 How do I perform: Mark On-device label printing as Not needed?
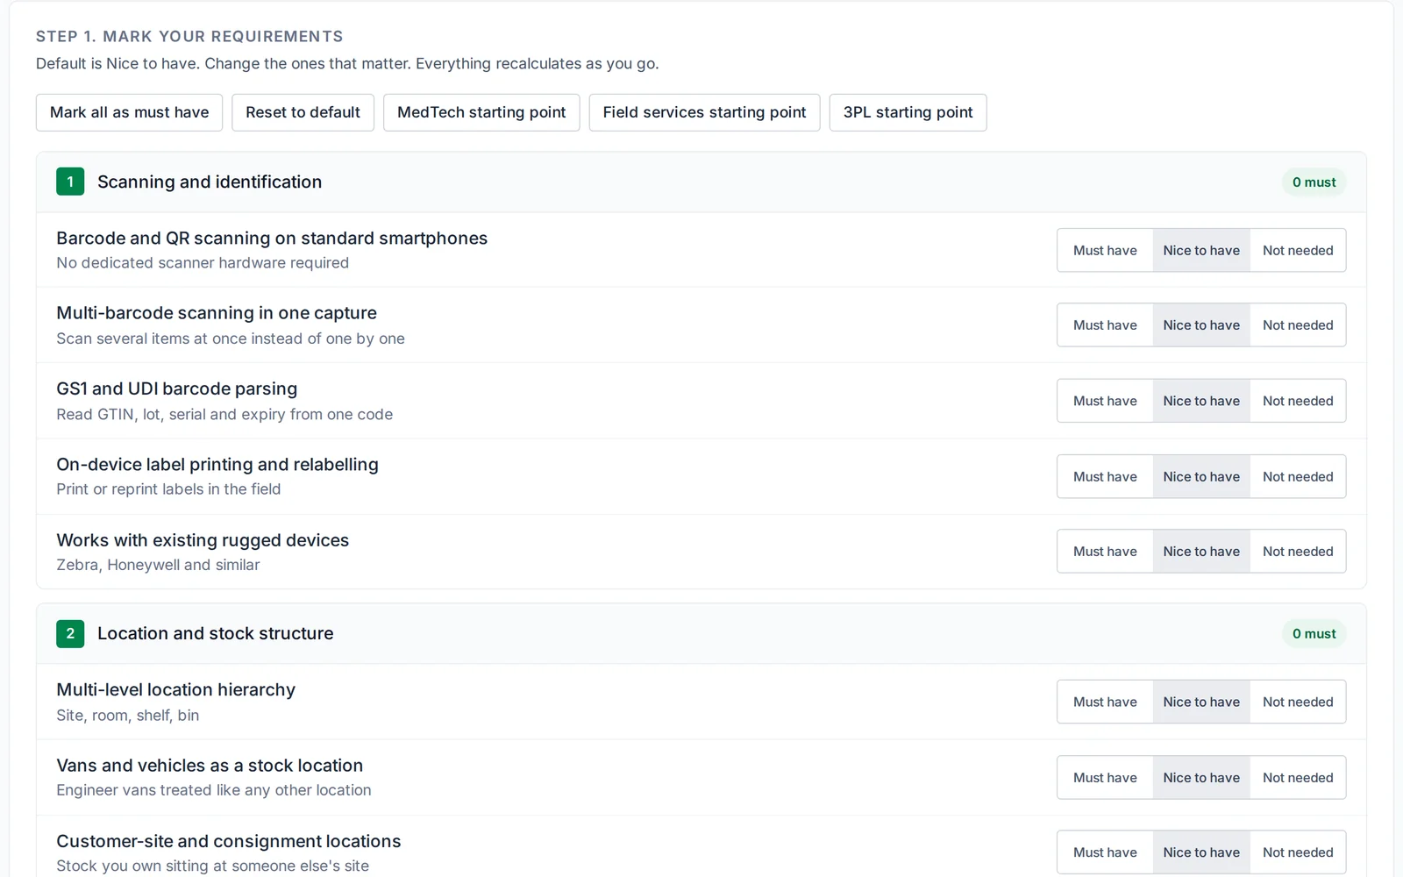1298,476
